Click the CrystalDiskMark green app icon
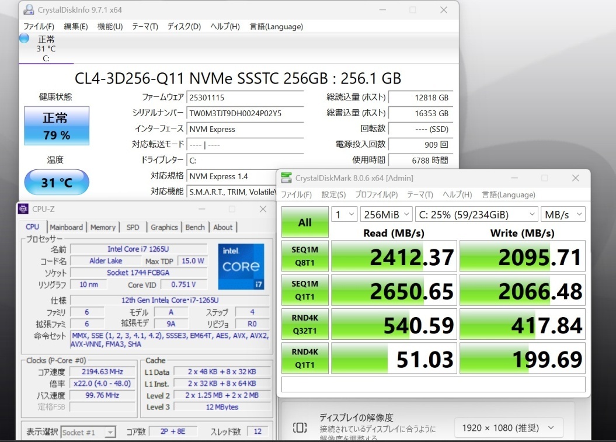Screen dimensions: 616x442 [x=286, y=178]
